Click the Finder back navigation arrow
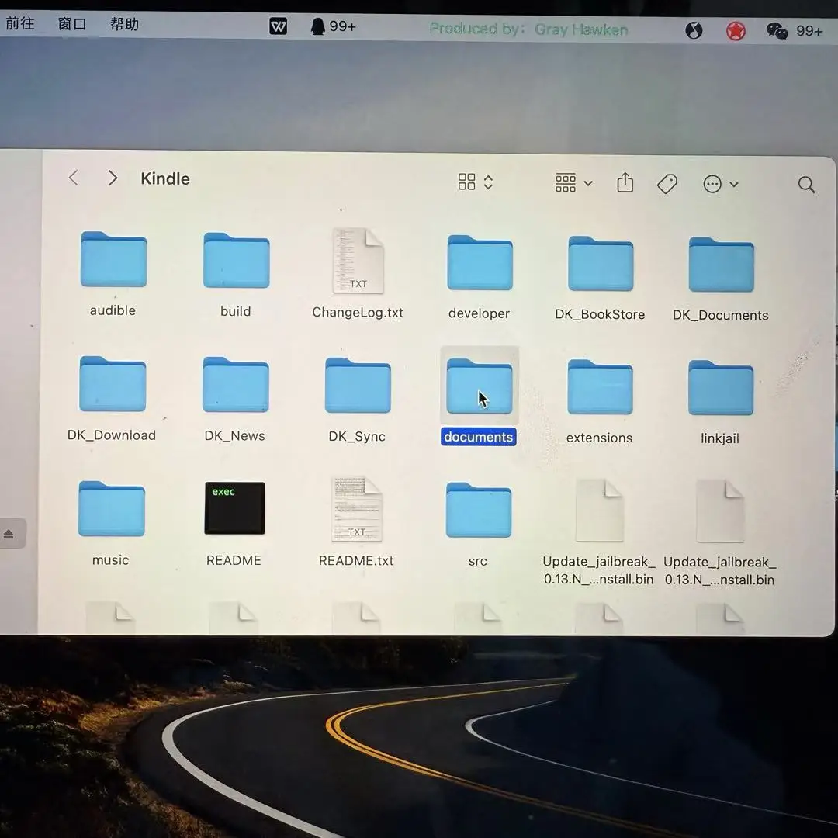 click(x=74, y=178)
